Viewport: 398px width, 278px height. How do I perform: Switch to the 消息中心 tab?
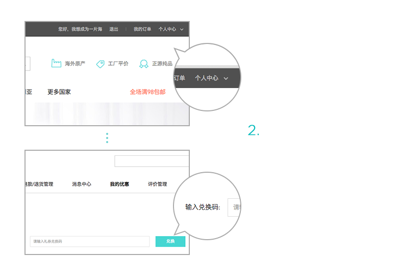82,184
